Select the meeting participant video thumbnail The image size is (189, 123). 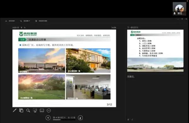point(179,9)
